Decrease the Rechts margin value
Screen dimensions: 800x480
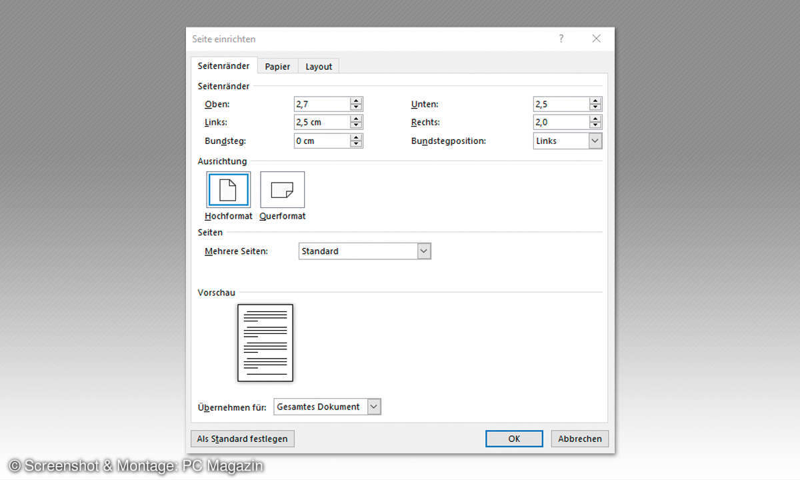click(595, 125)
